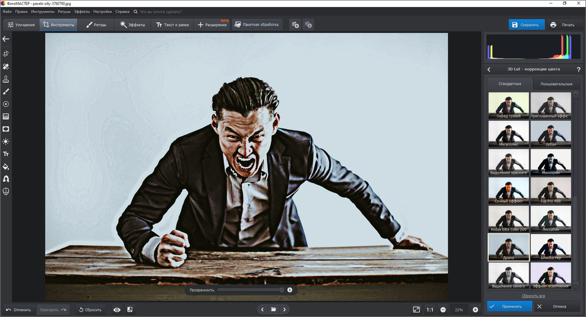The width and height of the screenshot is (586, 317).
Task: Go to the next image with right chevron
Action: click(x=285, y=309)
